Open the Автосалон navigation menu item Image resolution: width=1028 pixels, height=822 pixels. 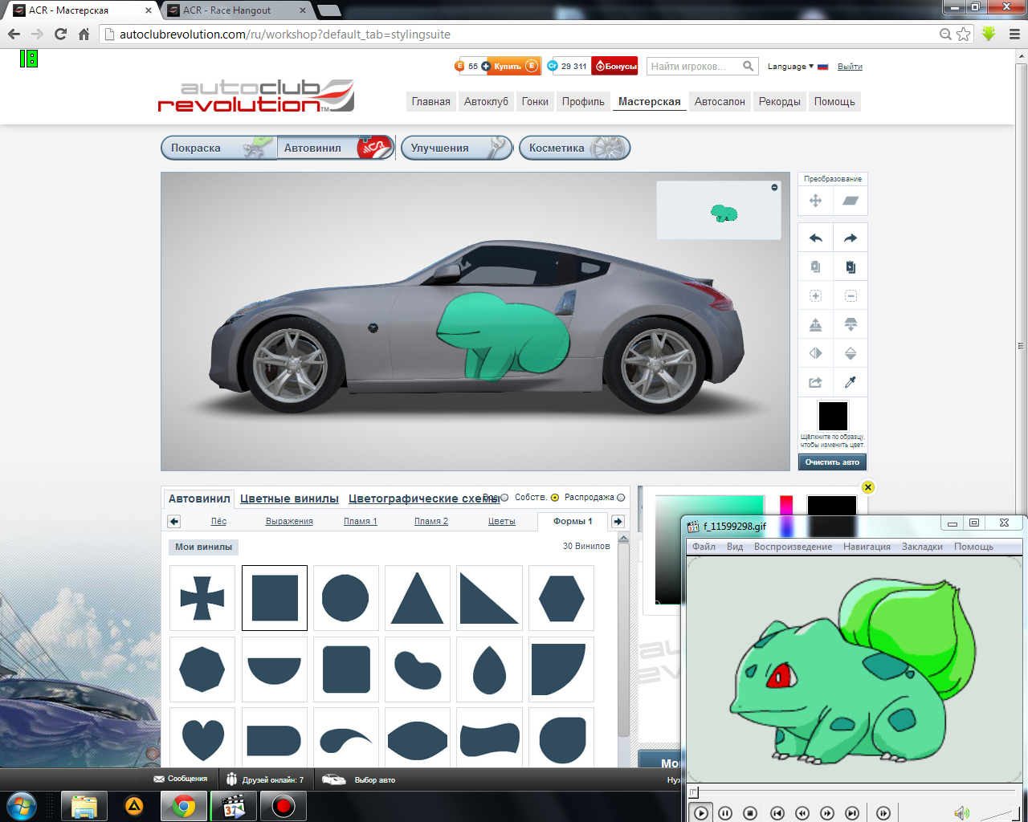(720, 101)
